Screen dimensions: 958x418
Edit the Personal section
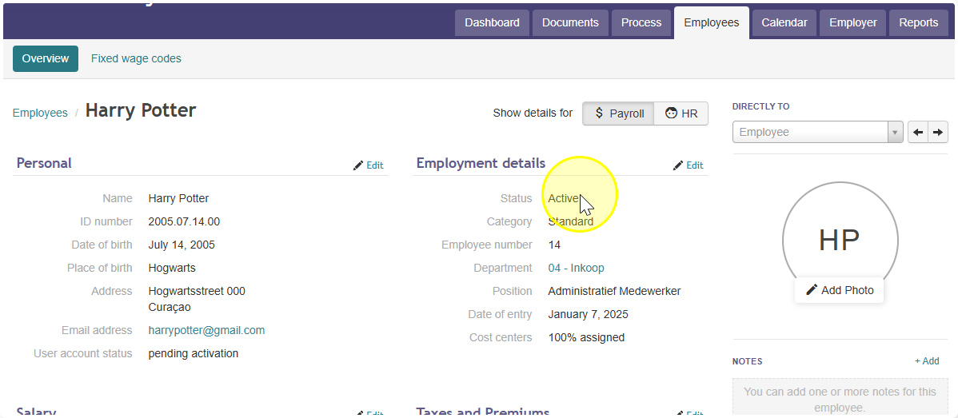point(369,165)
